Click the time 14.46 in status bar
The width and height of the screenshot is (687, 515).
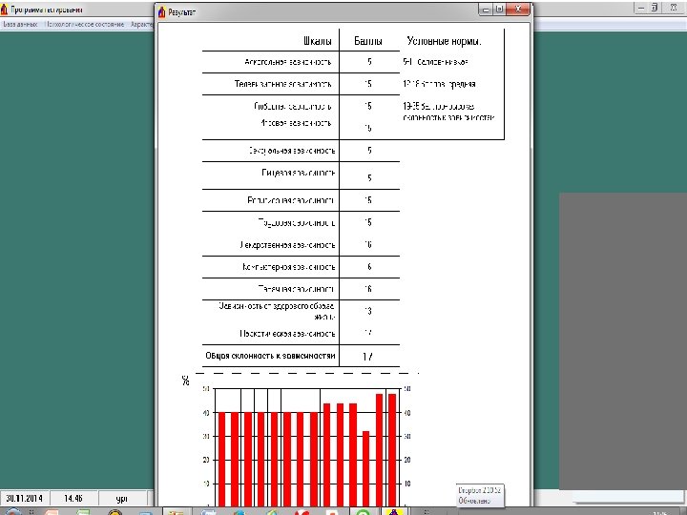pyautogui.click(x=73, y=499)
